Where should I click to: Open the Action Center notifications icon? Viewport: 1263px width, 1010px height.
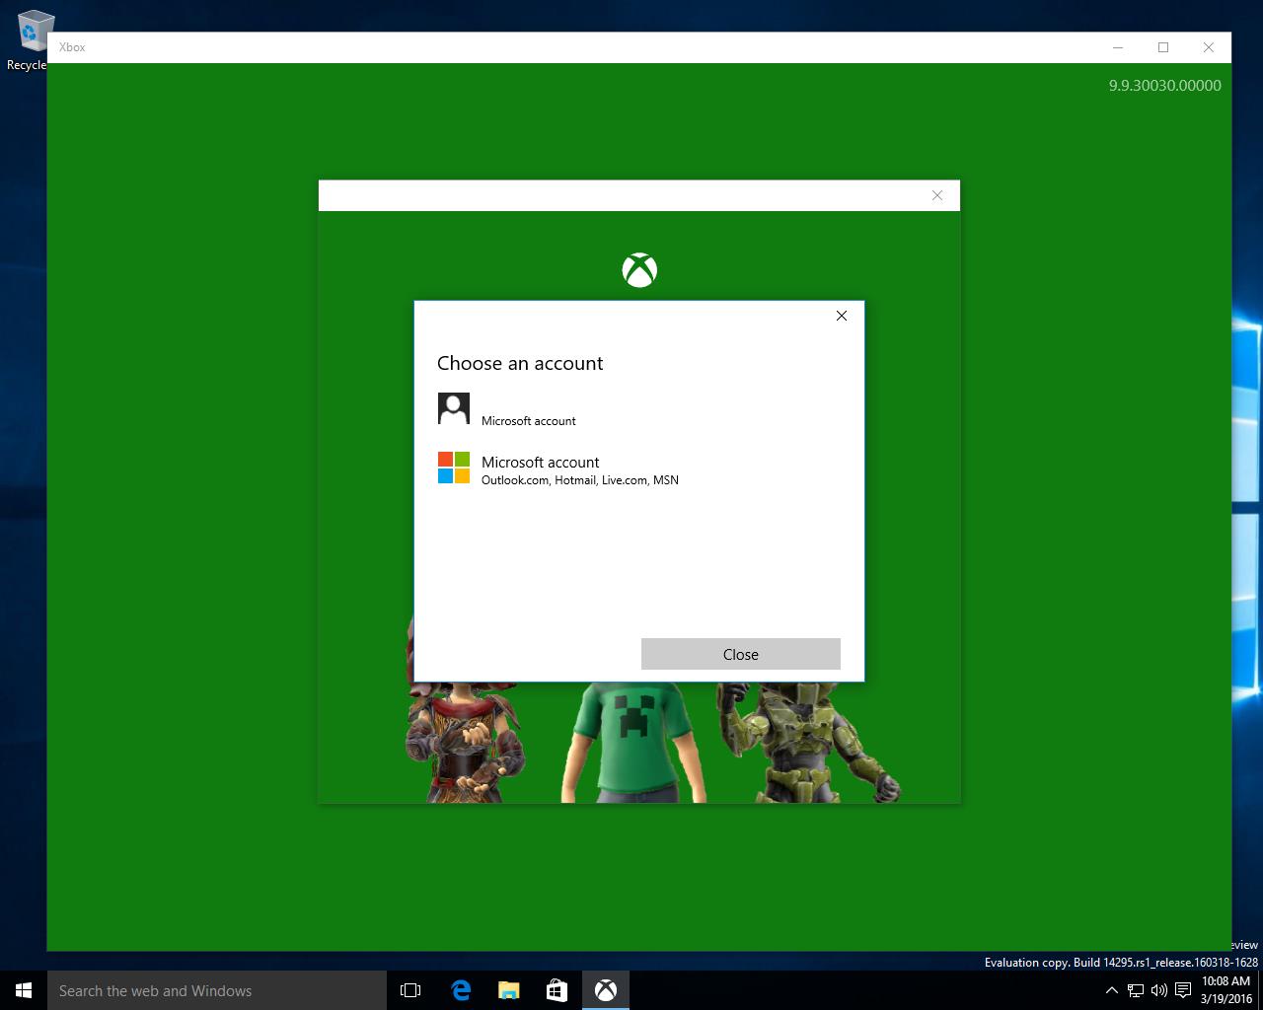click(x=1182, y=990)
